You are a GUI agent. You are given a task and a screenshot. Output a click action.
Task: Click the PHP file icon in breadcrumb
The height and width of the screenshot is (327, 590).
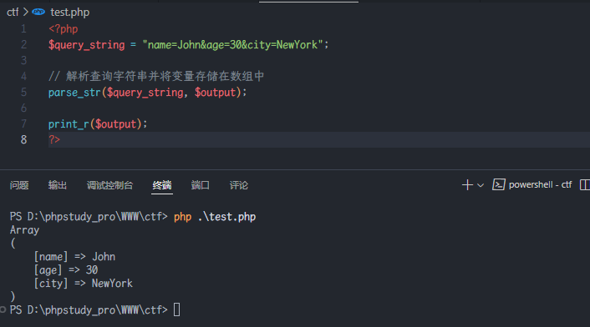(x=38, y=12)
